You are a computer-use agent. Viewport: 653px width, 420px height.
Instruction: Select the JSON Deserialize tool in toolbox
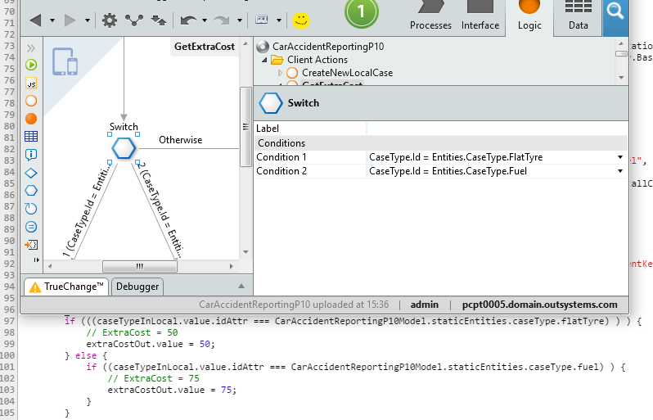tap(31, 245)
